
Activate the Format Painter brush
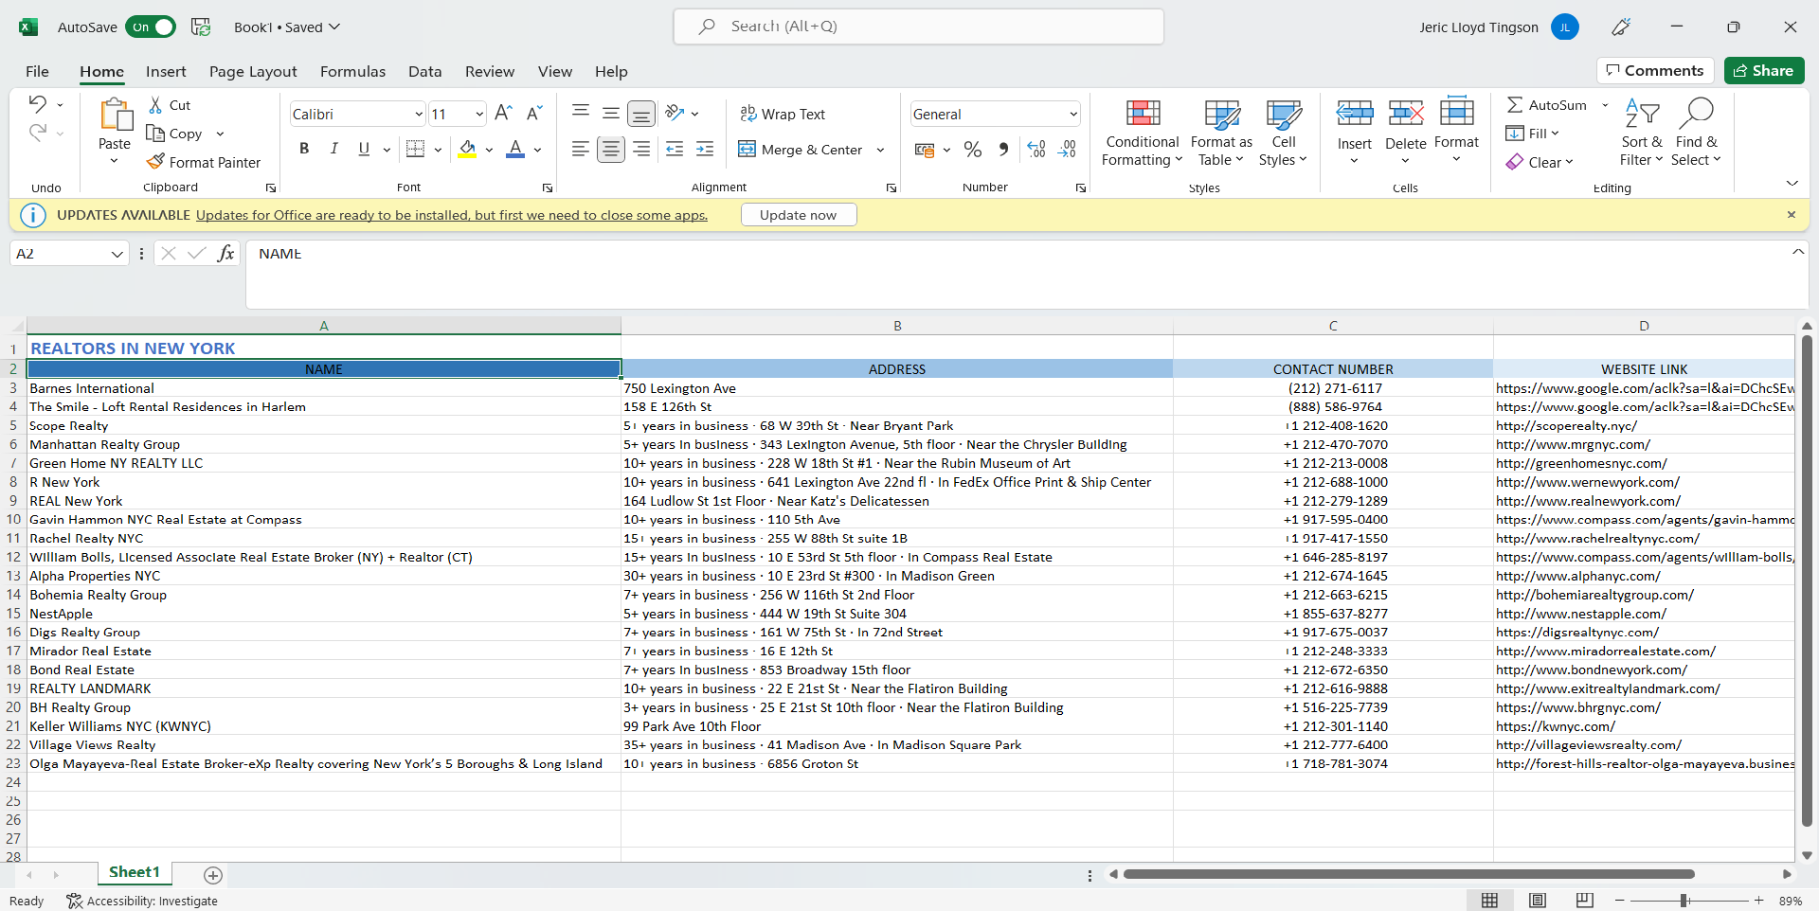click(x=156, y=162)
